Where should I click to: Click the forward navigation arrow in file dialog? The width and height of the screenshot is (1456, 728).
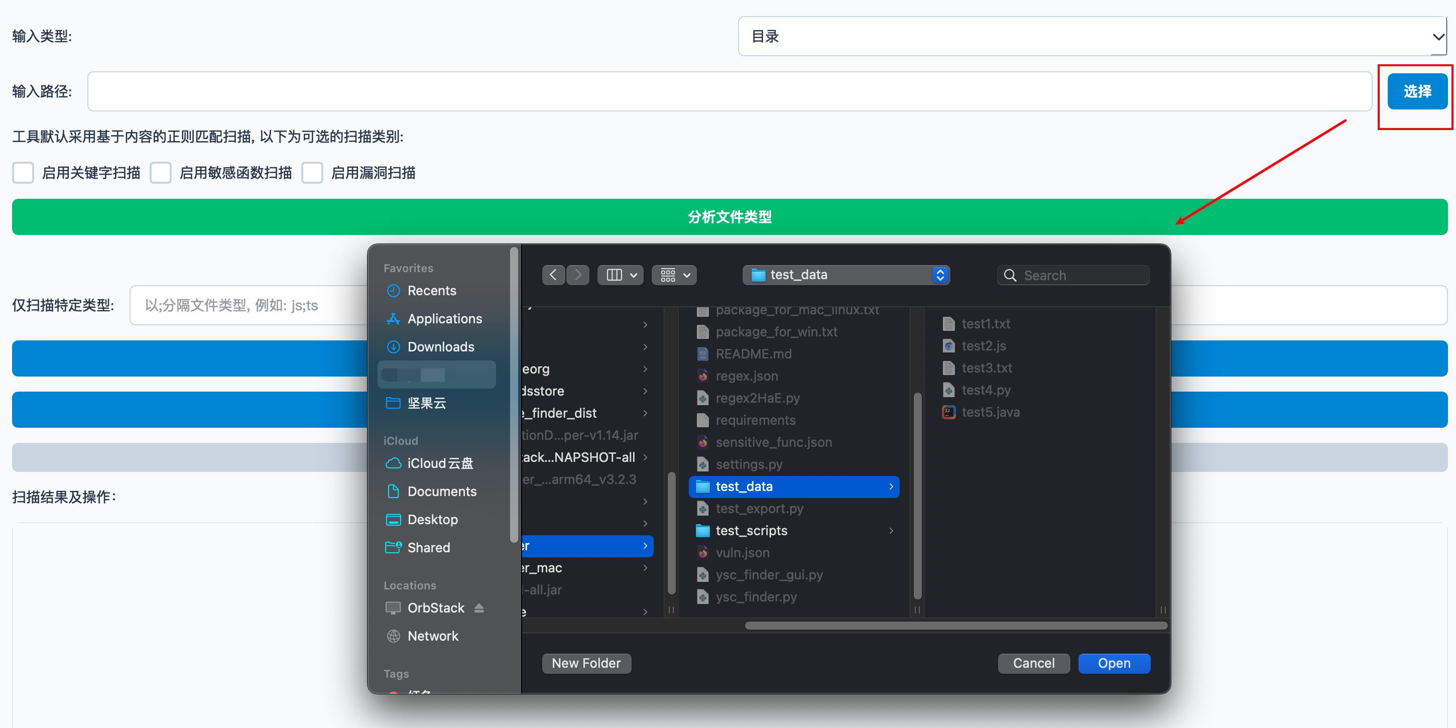pos(578,275)
